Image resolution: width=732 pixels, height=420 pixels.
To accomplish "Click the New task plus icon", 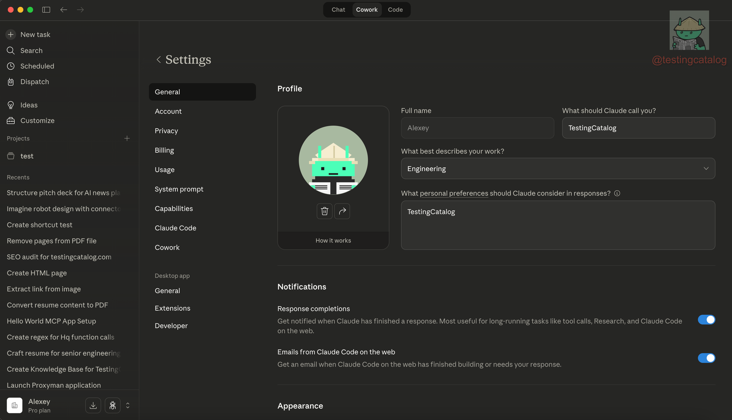I will [x=11, y=34].
